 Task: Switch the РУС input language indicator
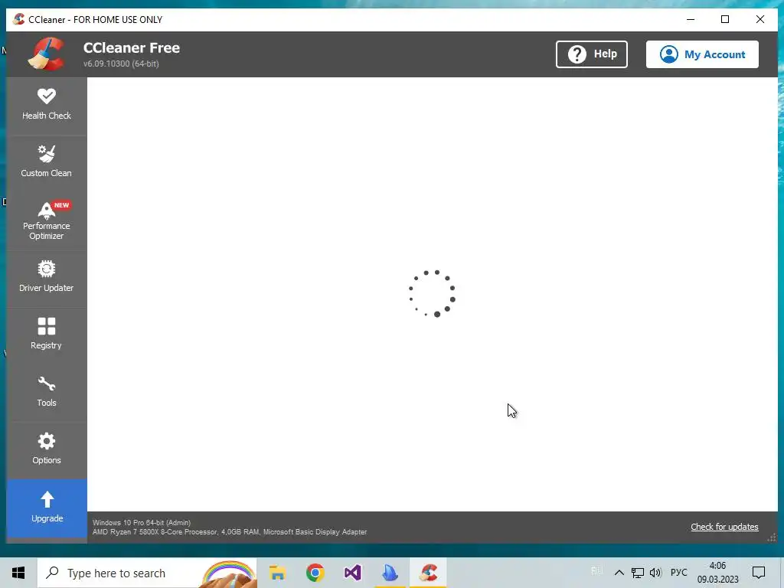(x=678, y=573)
